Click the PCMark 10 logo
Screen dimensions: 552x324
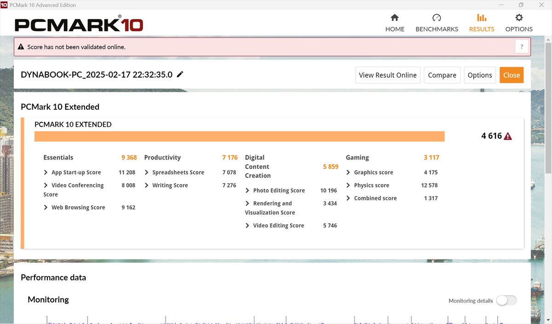[79, 24]
